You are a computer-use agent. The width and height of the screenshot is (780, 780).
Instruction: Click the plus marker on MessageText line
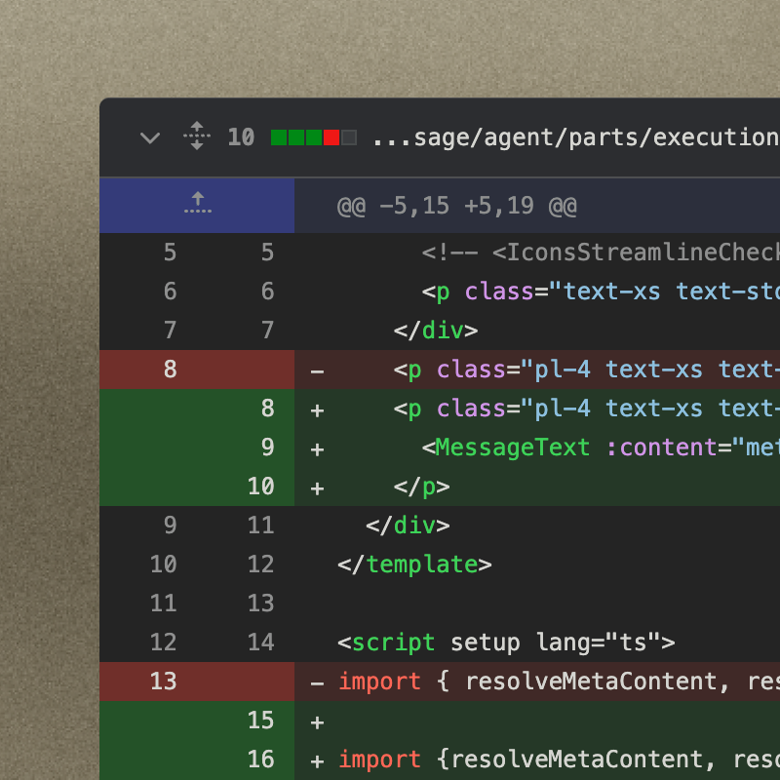(x=317, y=448)
